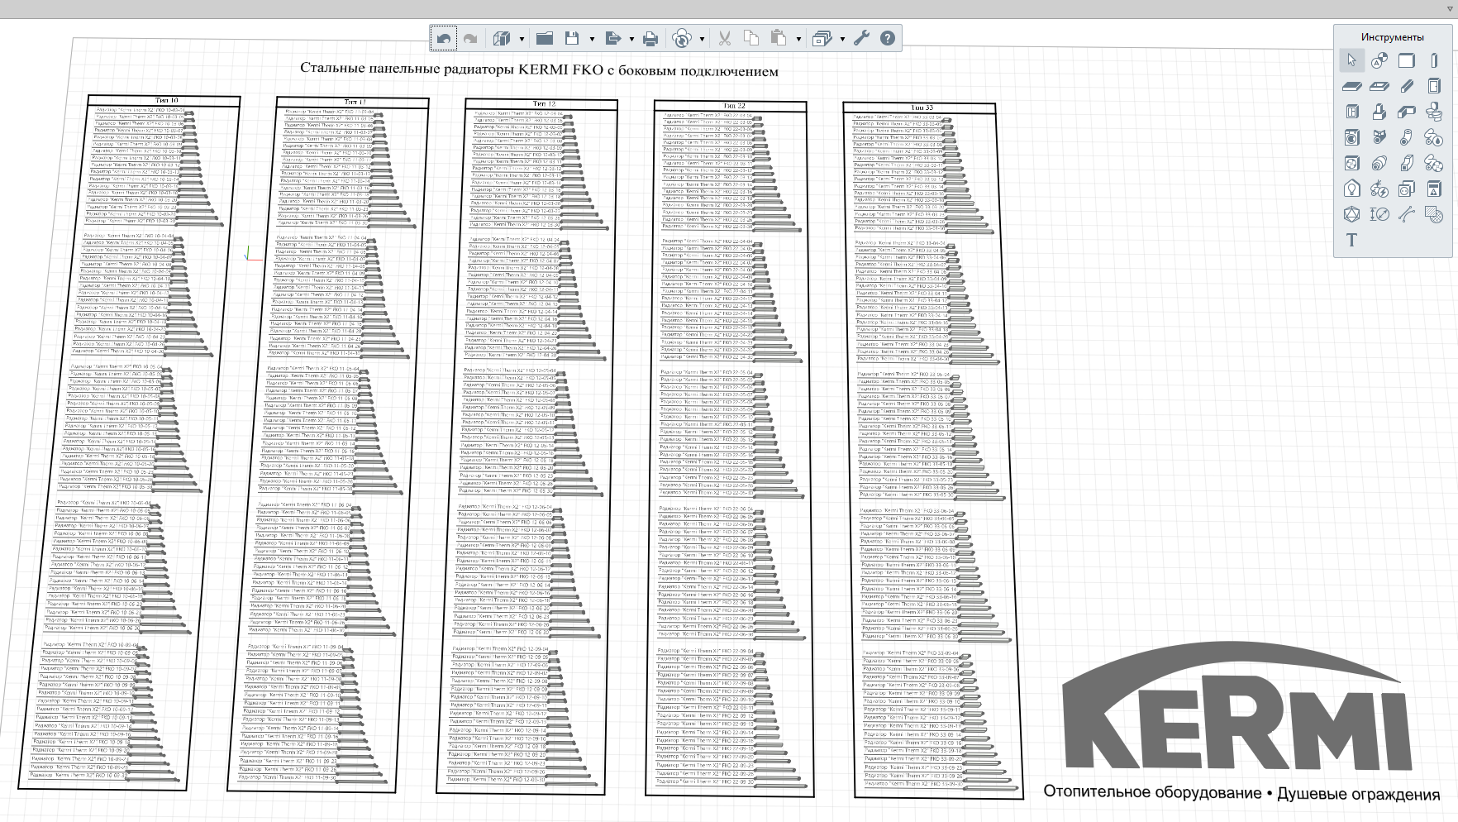Click the 'Тип 10' table header
Image resolution: width=1458 pixels, height=822 pixels.
(x=166, y=101)
